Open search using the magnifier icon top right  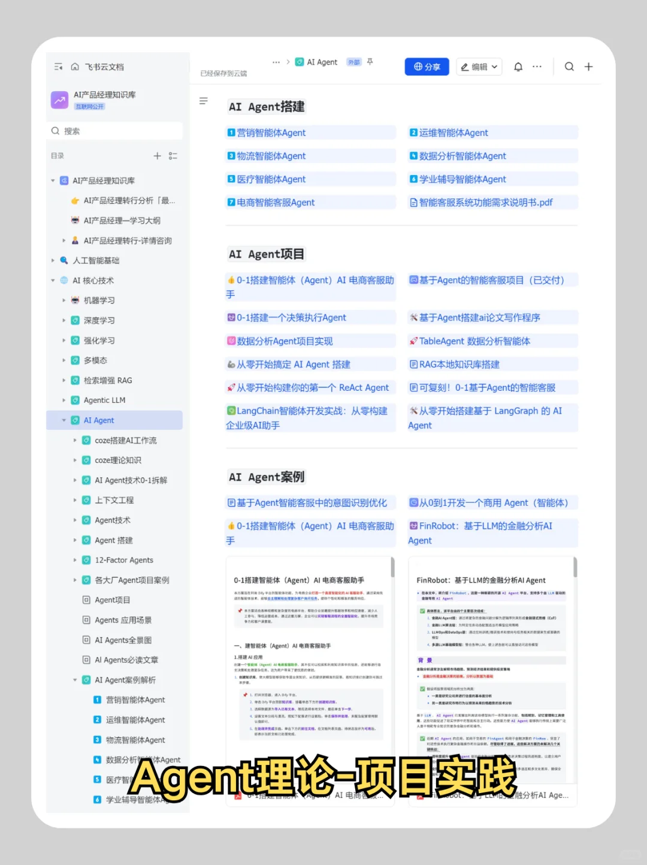(569, 67)
